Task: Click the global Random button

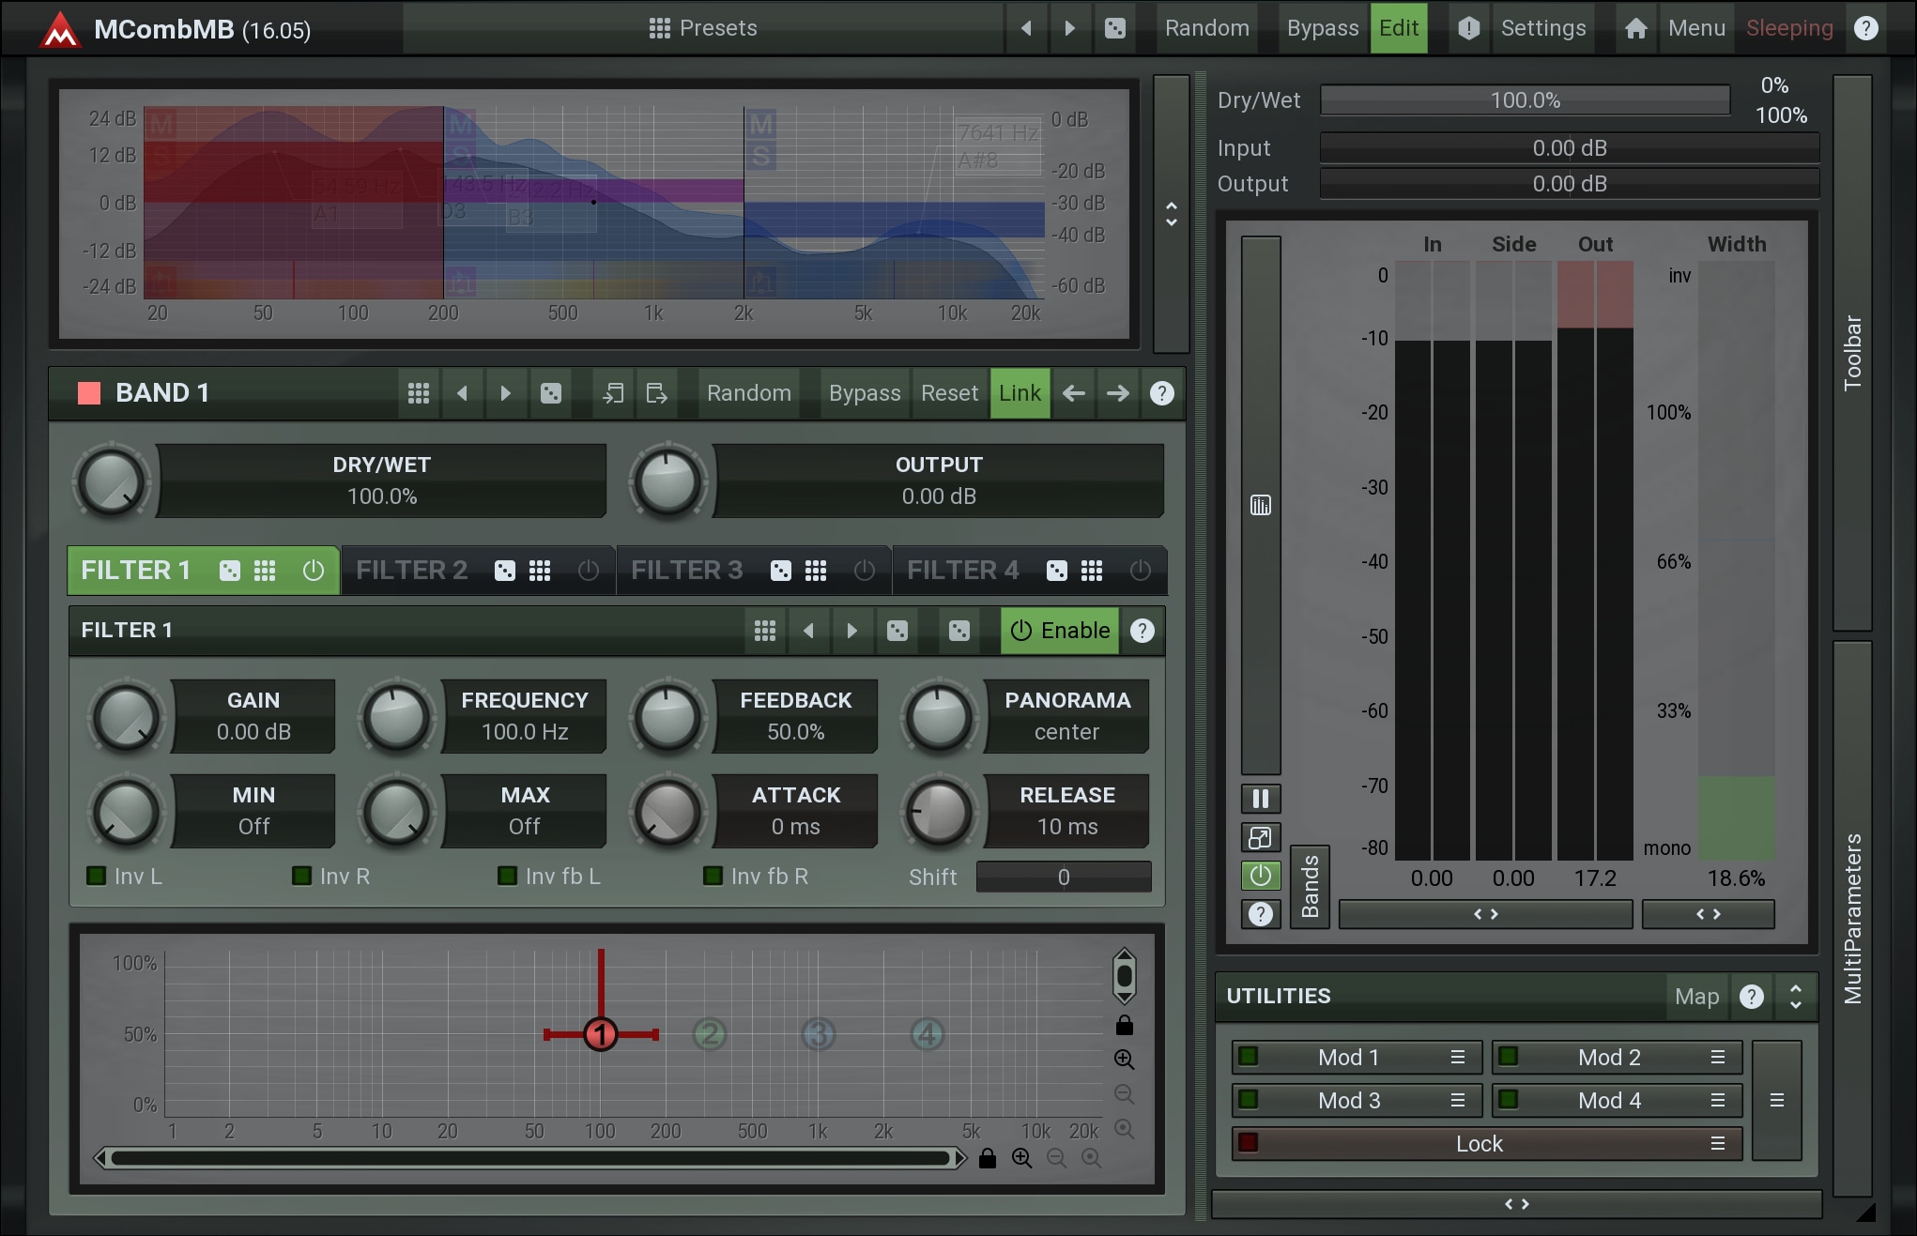Action: coord(1206,28)
